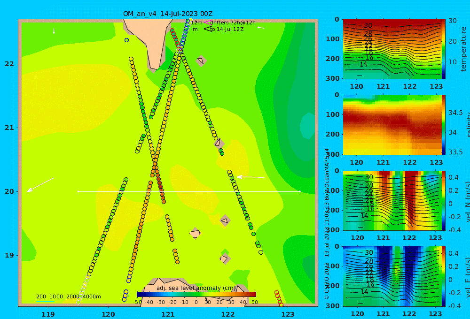The image size is (470, 319).
Task: Click the '200 1000 2000 4000m' depth legend
Action: [x=69, y=296]
